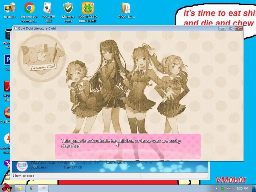Click the Angry Birds start button
256x192 pixels.
6,188
